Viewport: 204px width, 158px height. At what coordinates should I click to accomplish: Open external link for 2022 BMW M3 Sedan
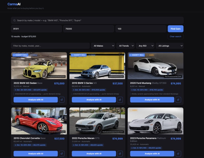pyautogui.click(x=62, y=100)
